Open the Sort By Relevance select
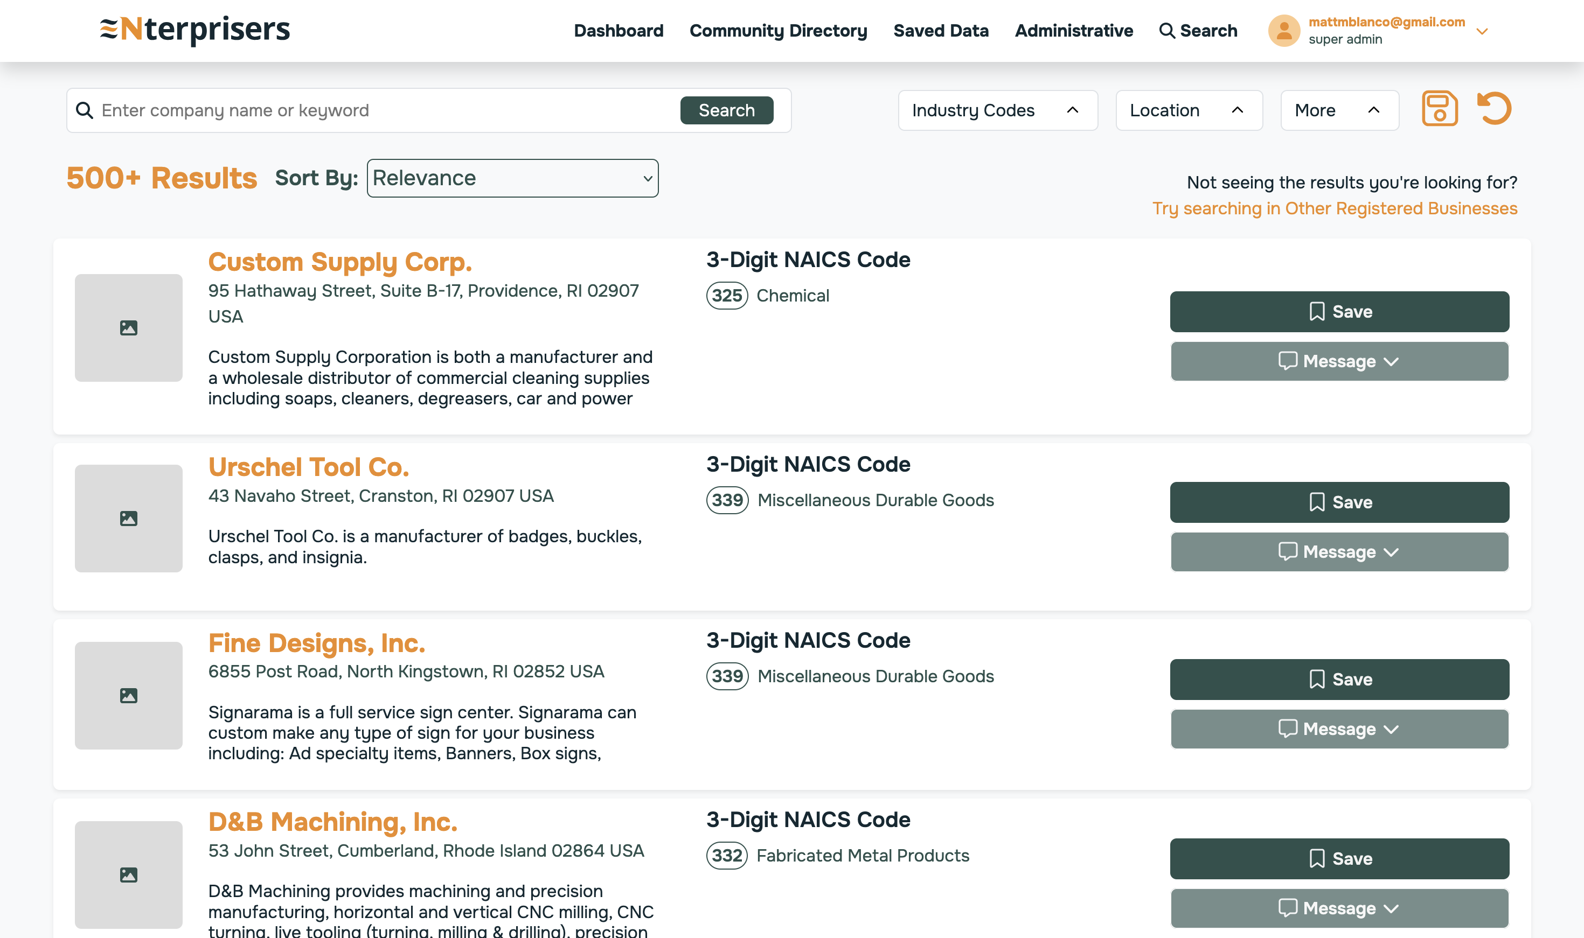1584x938 pixels. click(x=512, y=178)
